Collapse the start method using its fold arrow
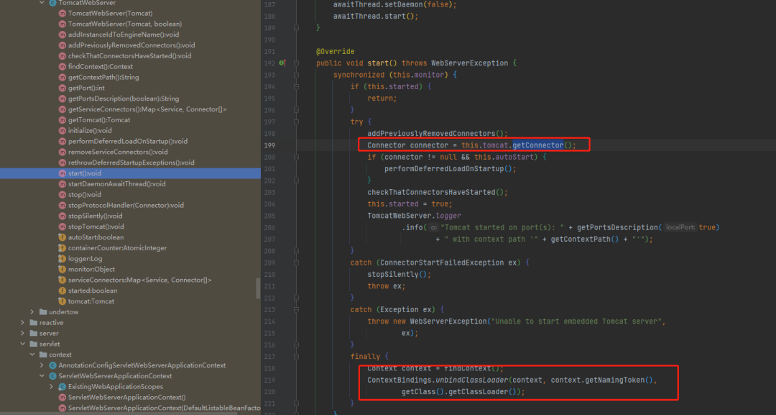This screenshot has height=415, width=776. click(295, 63)
